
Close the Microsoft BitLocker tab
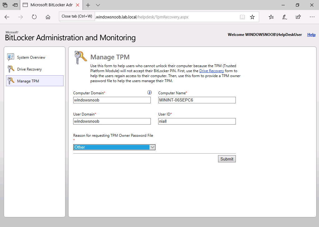pos(78,5)
